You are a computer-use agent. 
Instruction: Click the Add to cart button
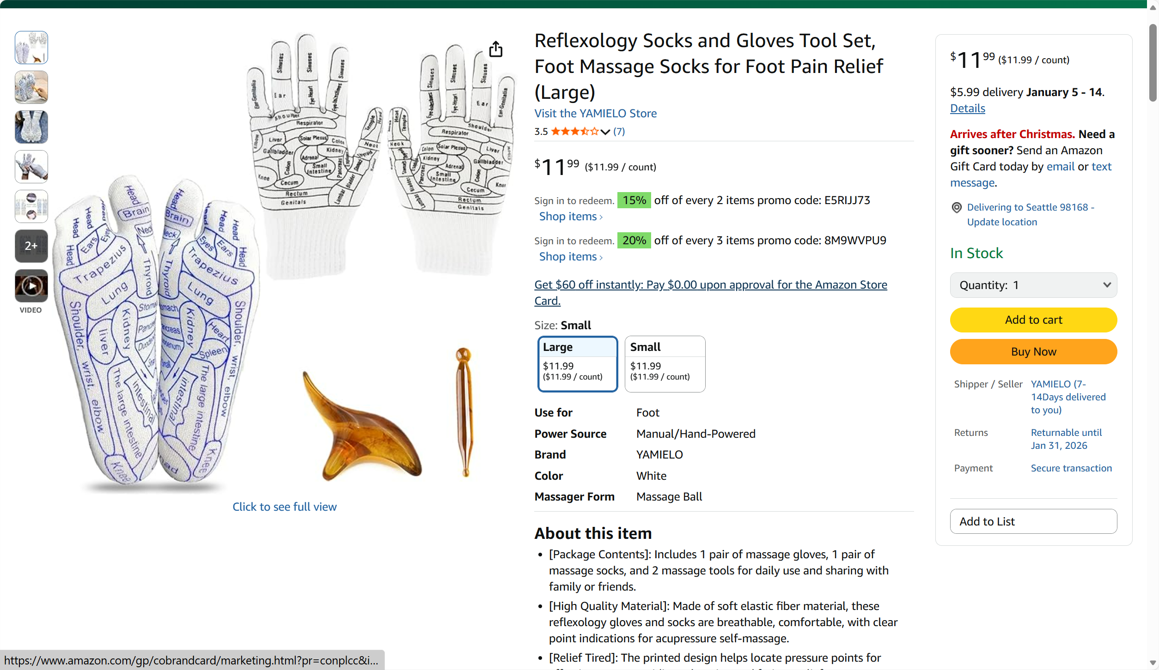pyautogui.click(x=1033, y=320)
